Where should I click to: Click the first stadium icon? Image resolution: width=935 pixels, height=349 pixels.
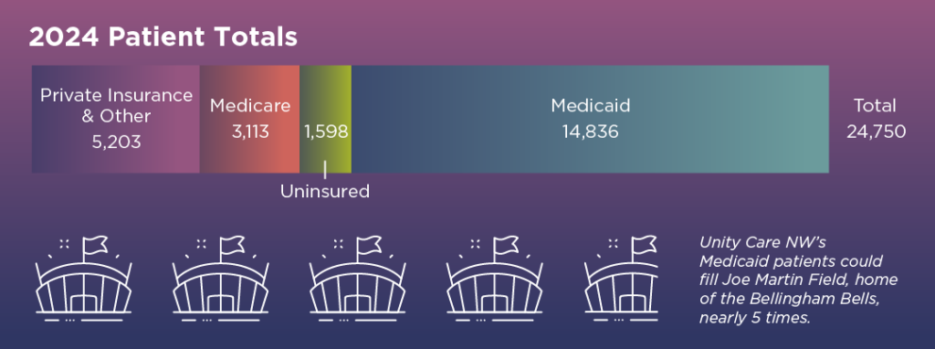click(x=83, y=280)
